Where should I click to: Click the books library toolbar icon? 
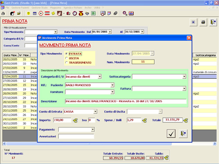[x=131, y=14]
